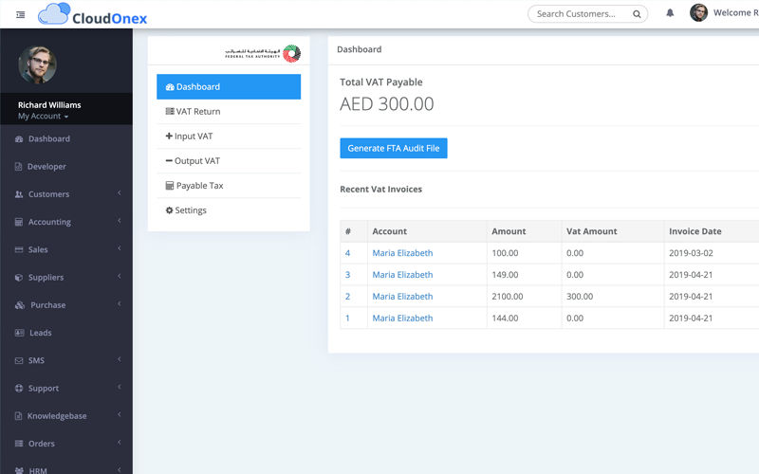Viewport: 759px width, 474px height.
Task: Click the Leads ID card icon
Action: point(19,333)
